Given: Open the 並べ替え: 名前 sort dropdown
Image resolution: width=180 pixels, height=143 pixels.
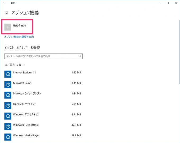Looking at the screenshot, I should click(15, 65).
